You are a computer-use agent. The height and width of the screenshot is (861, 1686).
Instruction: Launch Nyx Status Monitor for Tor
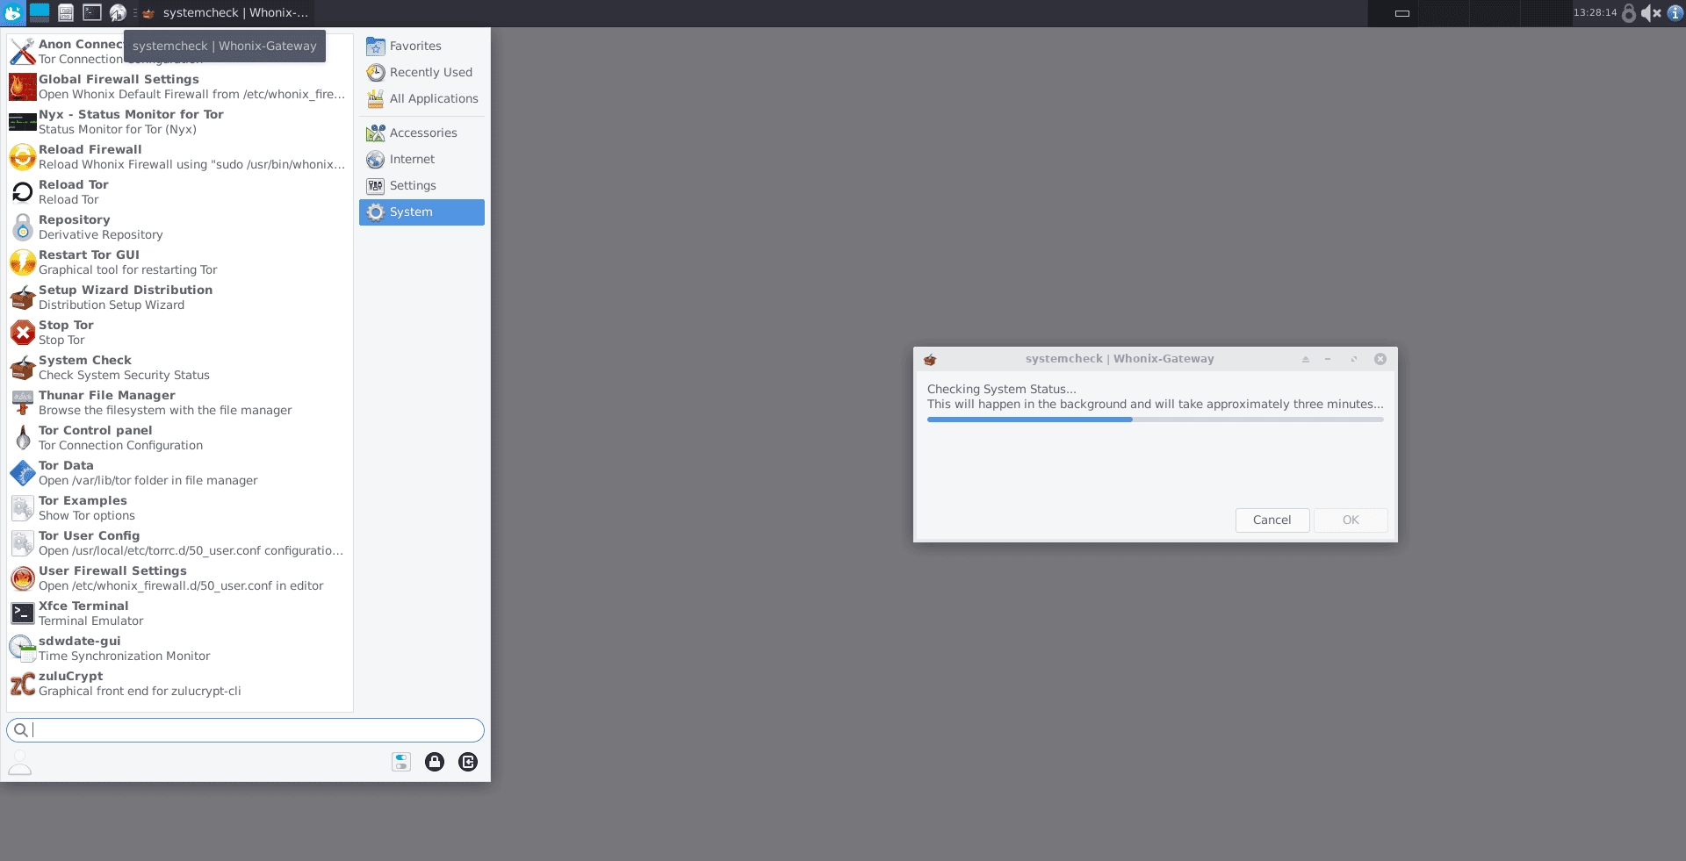[x=179, y=122]
